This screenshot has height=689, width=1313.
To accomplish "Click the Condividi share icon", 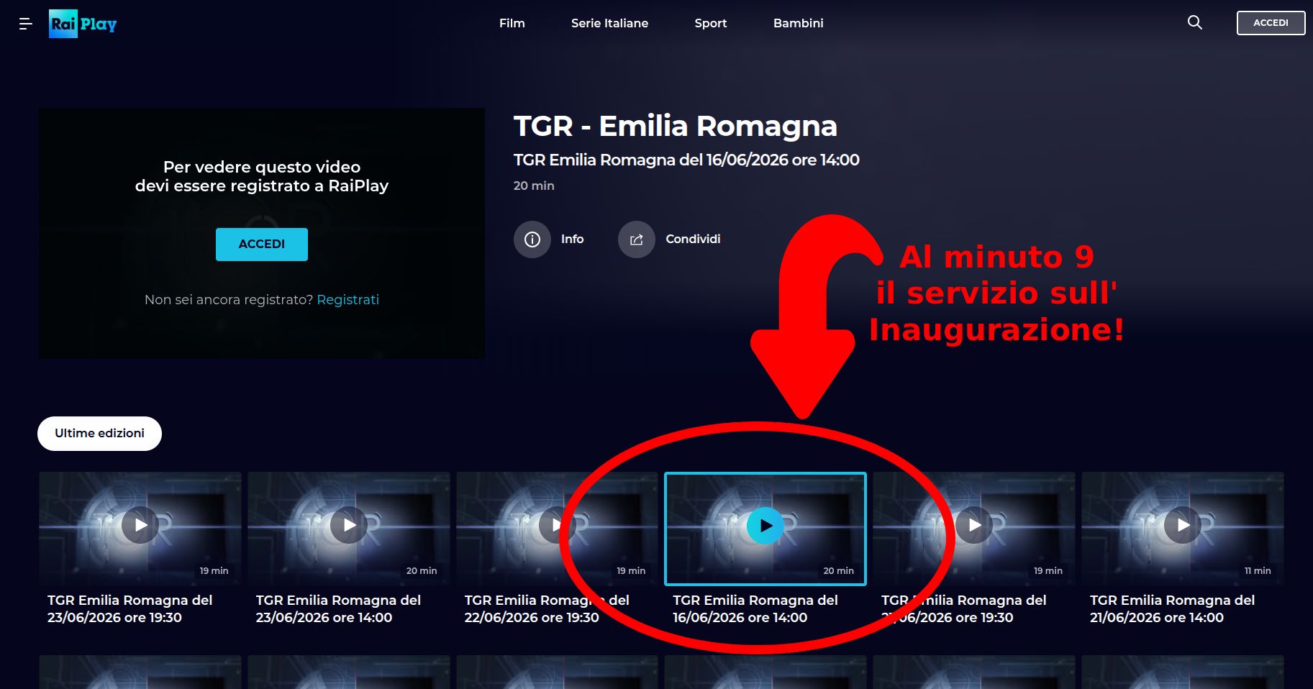I will (x=637, y=239).
